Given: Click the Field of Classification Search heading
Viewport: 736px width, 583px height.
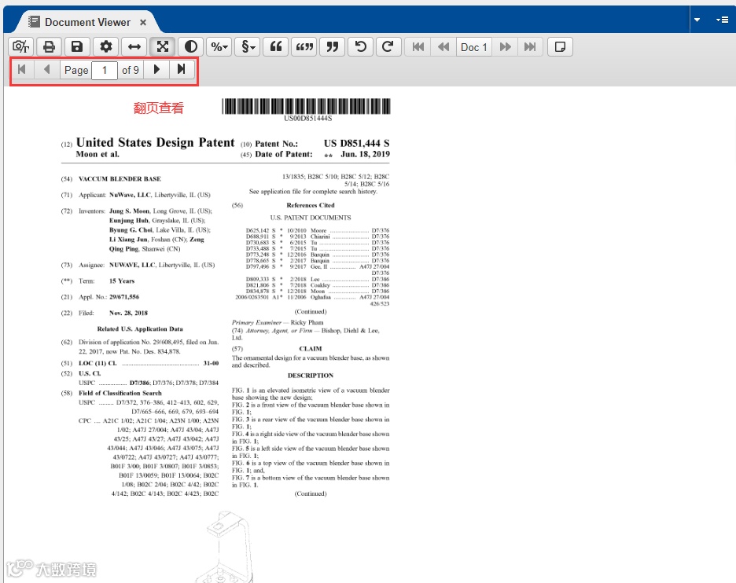Looking at the screenshot, I should click(x=120, y=393).
